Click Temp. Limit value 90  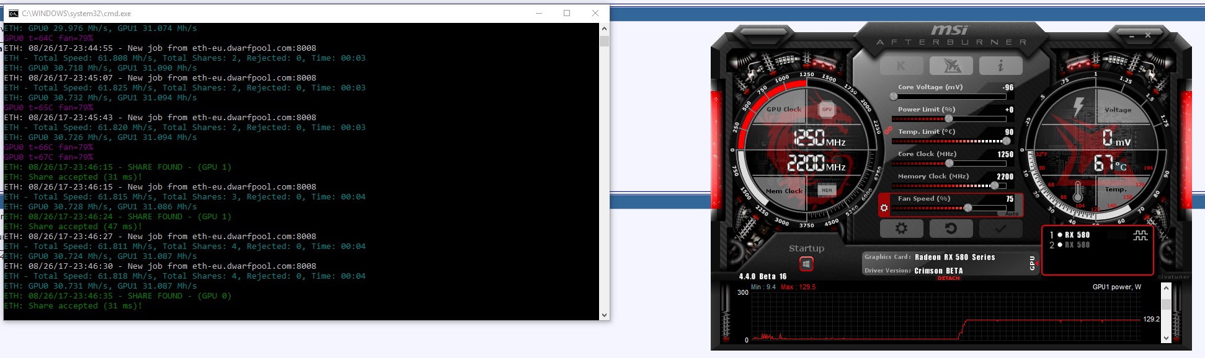pos(1009,132)
